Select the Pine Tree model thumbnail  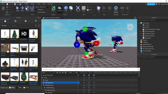click(14, 34)
